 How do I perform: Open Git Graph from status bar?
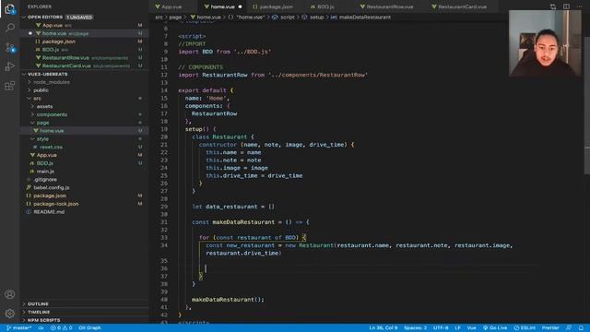[x=90, y=328]
